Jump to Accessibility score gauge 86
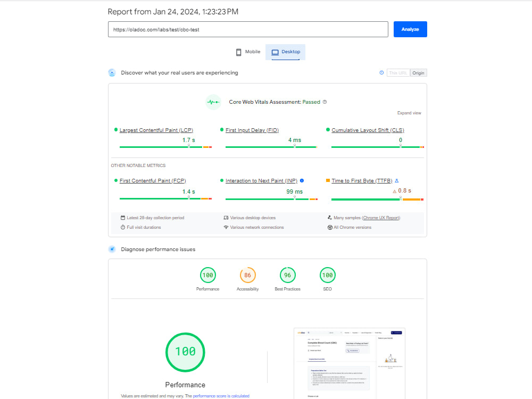The width and height of the screenshot is (532, 399). pos(248,275)
